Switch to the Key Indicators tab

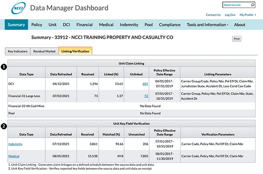[x=18, y=51]
